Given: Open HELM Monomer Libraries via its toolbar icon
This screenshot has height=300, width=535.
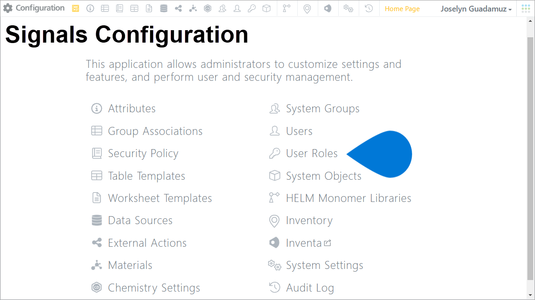Looking at the screenshot, I should 287,8.
